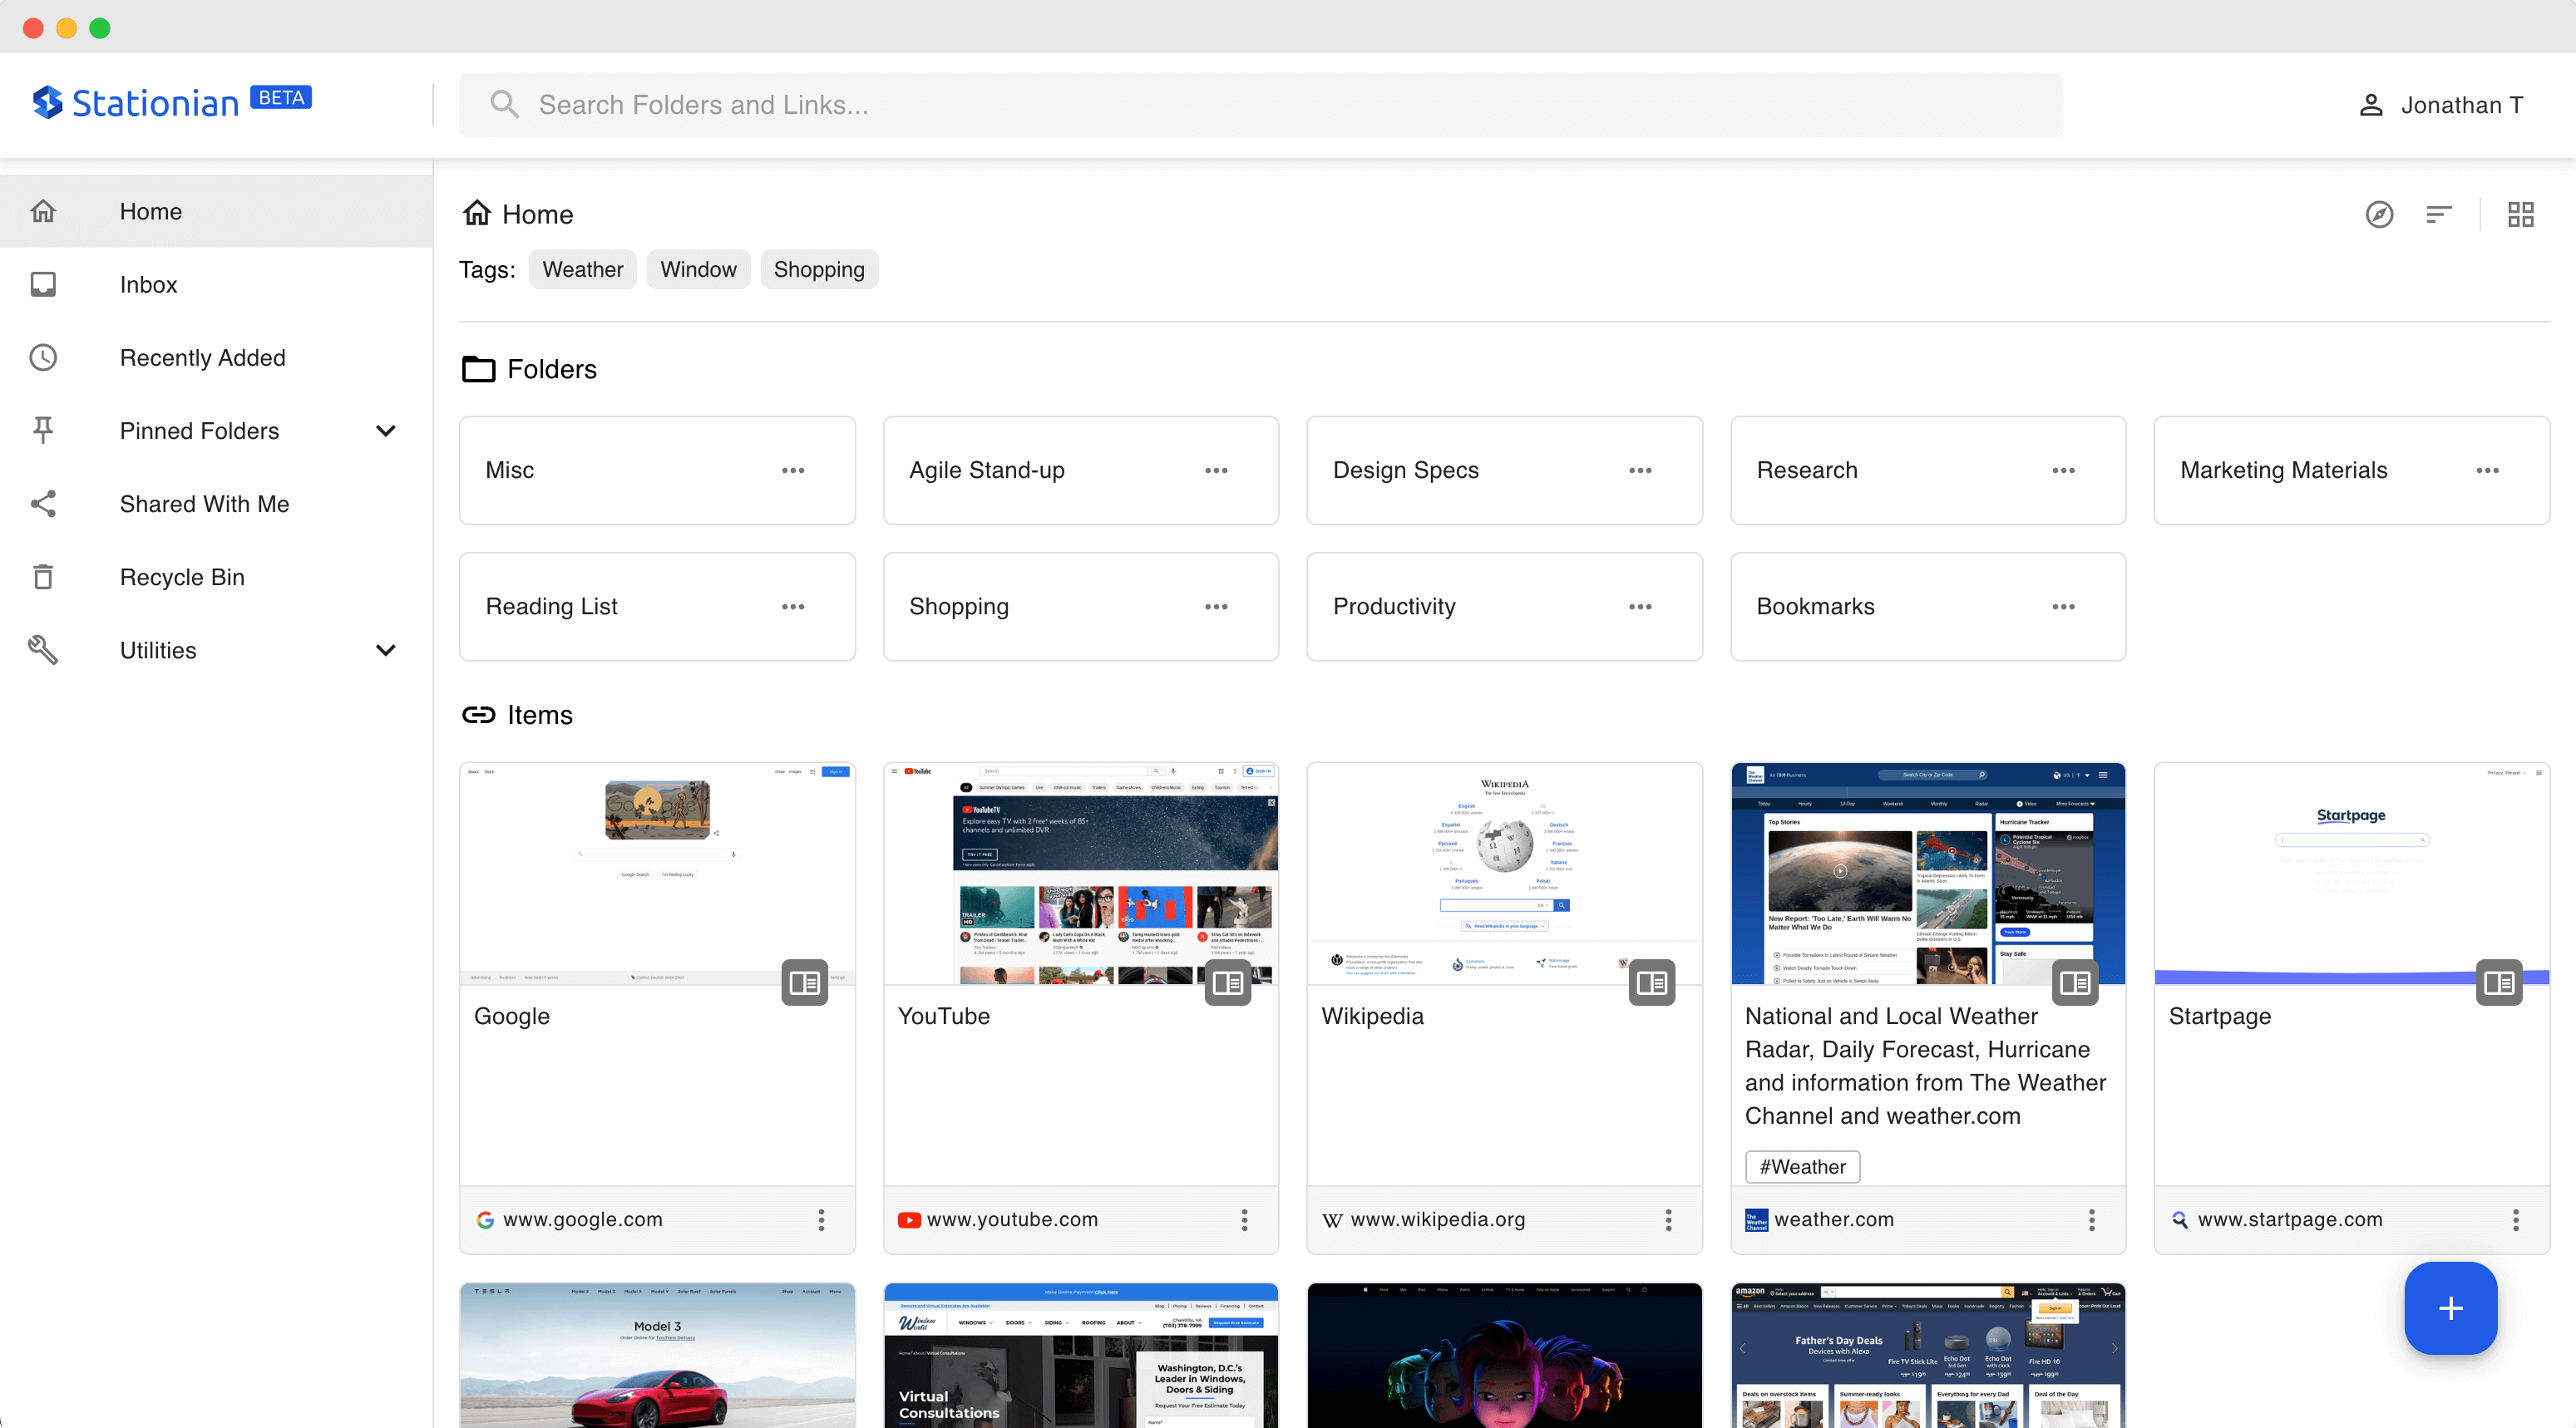Open the www.youtube.com link
This screenshot has height=1428, width=2576.
coord(1012,1219)
